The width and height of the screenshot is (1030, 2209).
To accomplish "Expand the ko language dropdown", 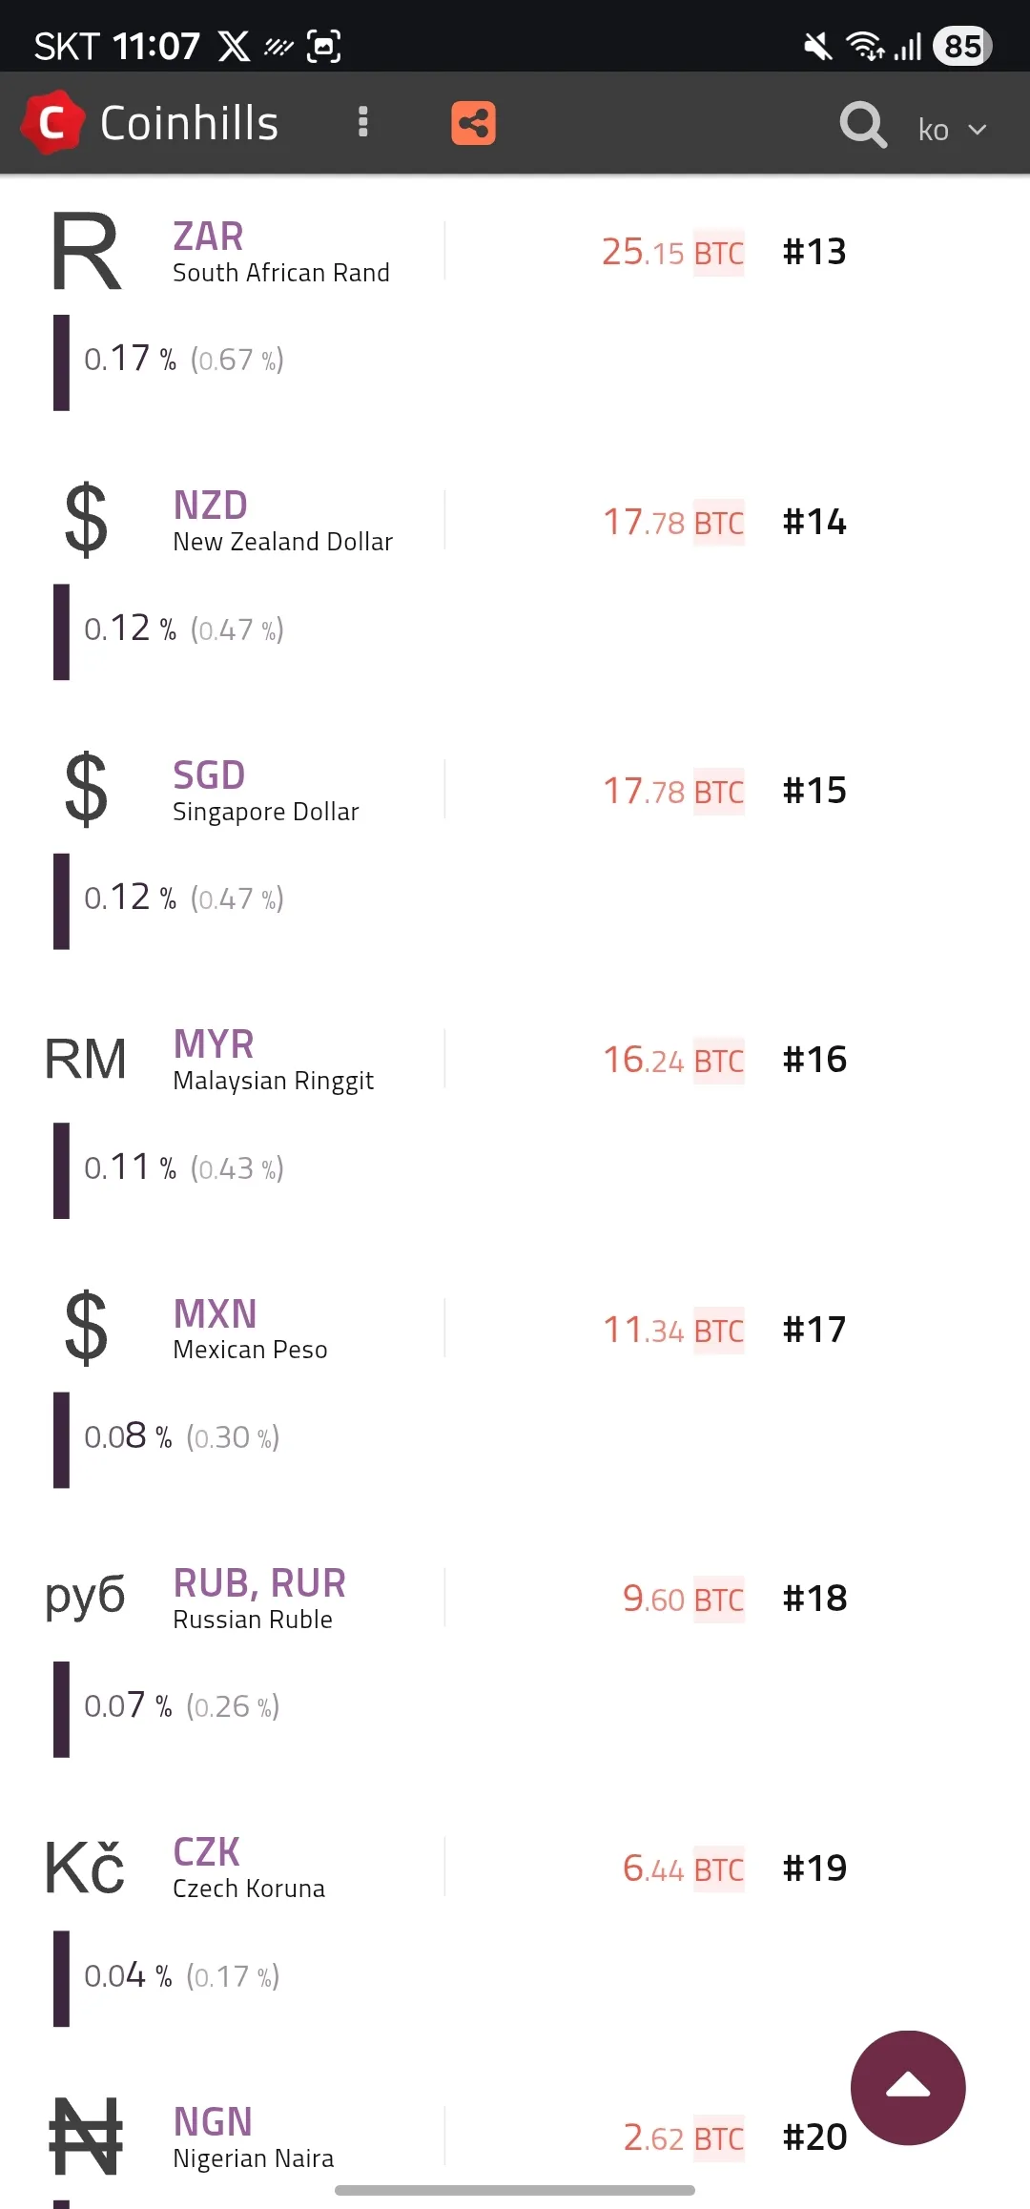I will tap(952, 130).
